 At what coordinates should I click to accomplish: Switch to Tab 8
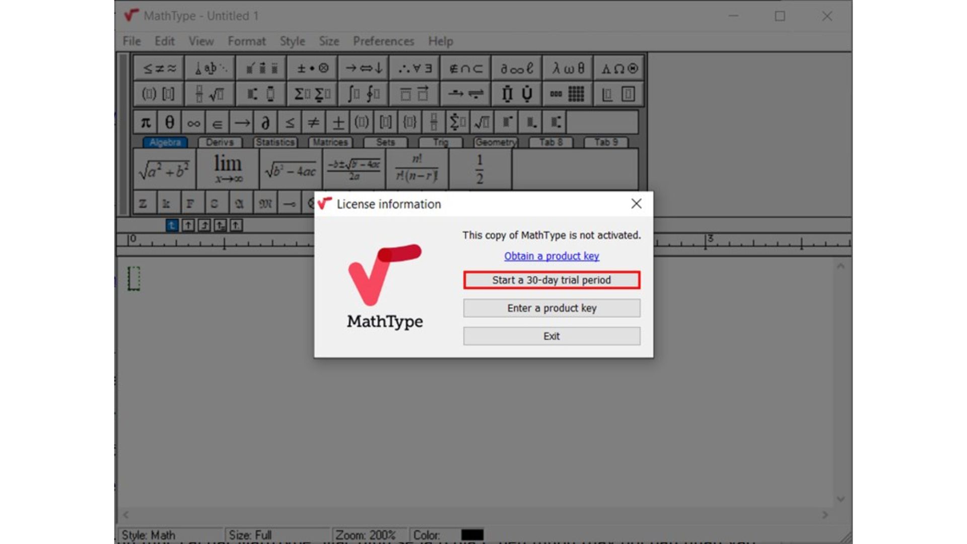pyautogui.click(x=551, y=143)
